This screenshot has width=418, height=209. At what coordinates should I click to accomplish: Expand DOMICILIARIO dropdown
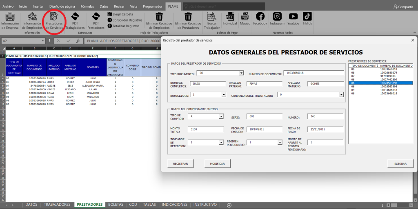(224, 95)
